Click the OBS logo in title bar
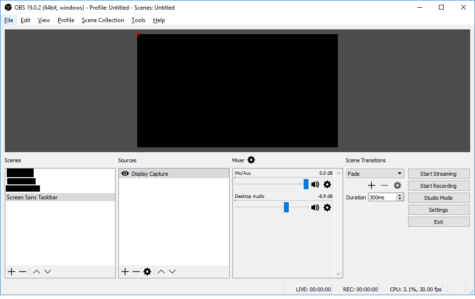The height and width of the screenshot is (299, 475). point(8,7)
